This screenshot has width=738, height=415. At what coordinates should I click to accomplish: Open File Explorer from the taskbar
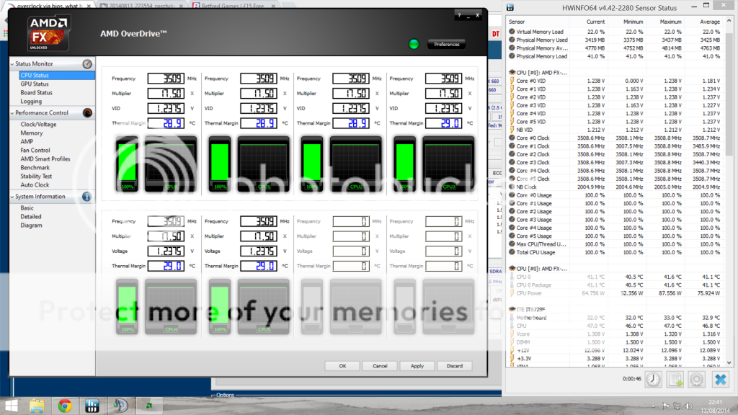point(37,406)
